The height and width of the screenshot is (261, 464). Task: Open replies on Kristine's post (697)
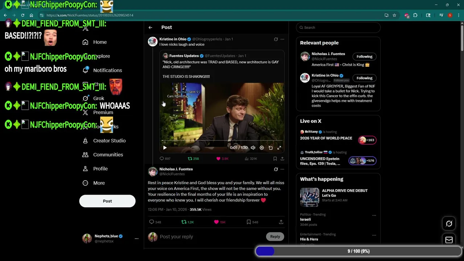(x=165, y=158)
